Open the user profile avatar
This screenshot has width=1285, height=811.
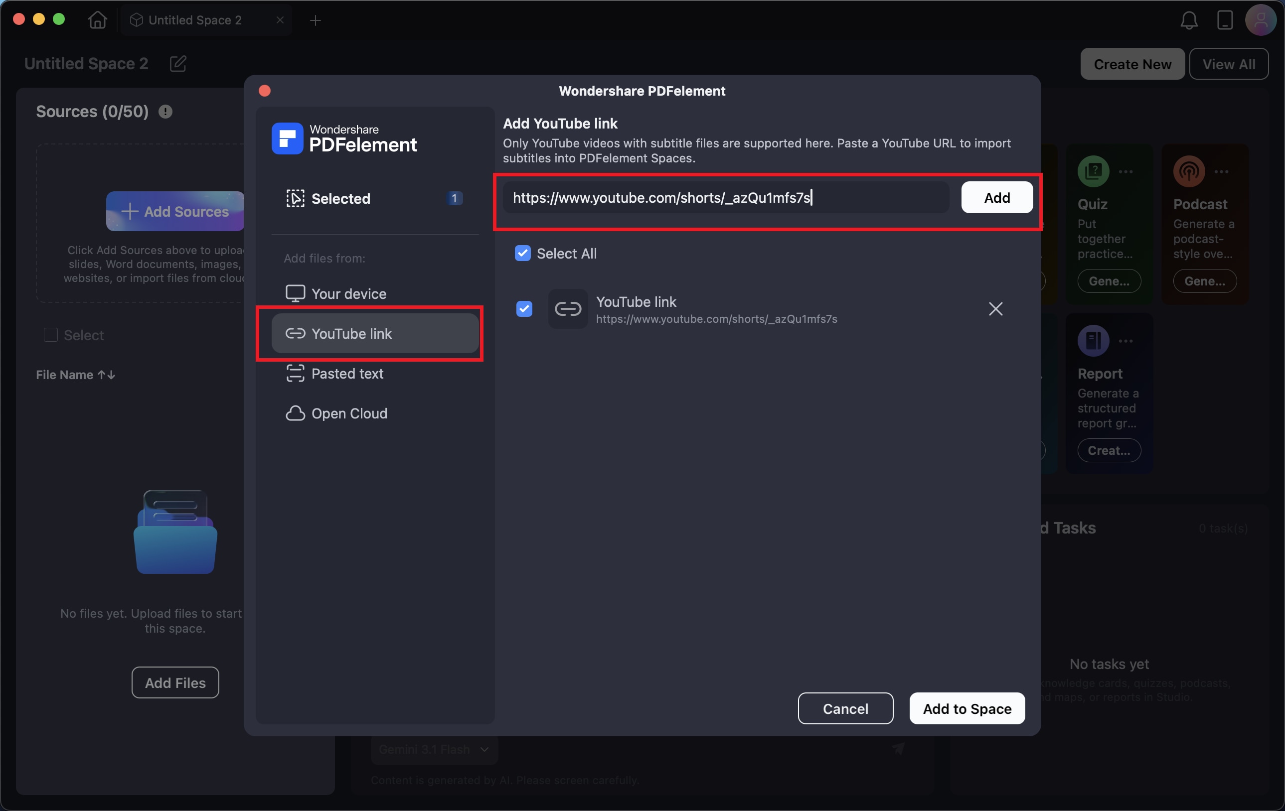tap(1261, 20)
